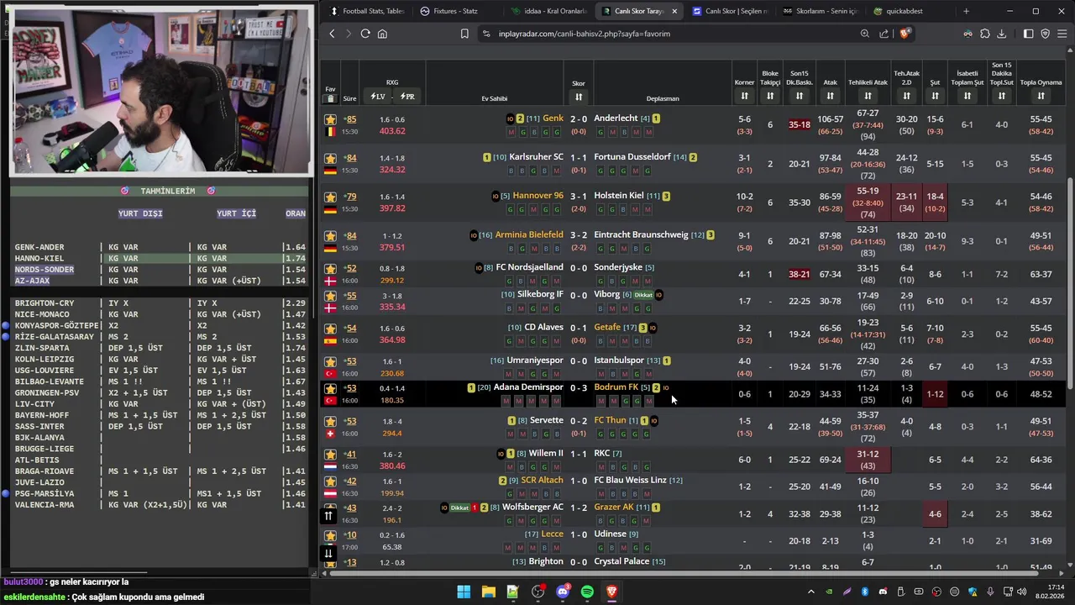Open Windows Start menu
The image size is (1075, 605).
(464, 592)
